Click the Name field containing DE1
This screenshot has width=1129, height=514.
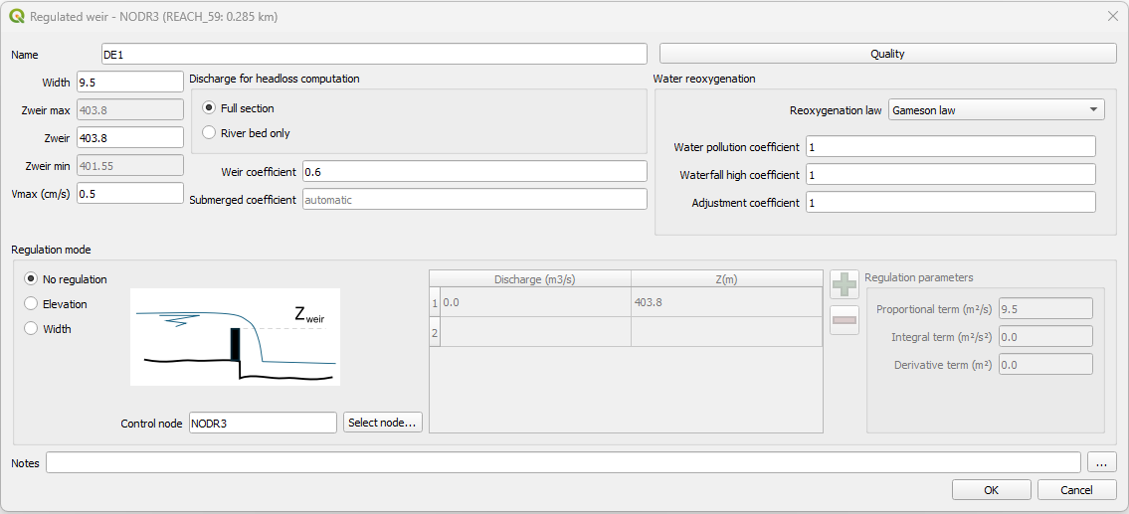tap(374, 54)
